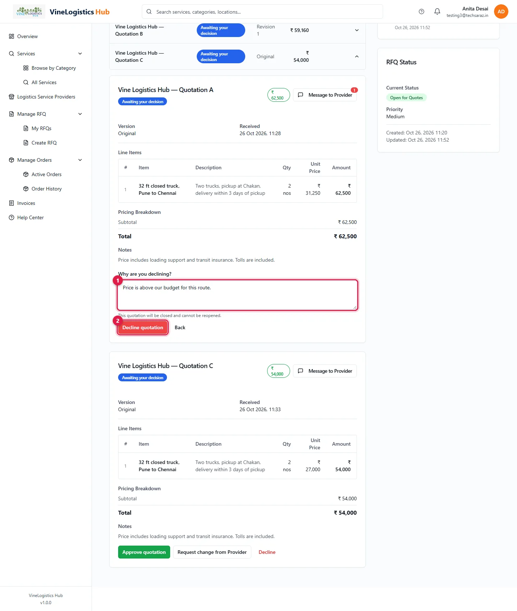Collapse the Manage Orders sidebar section
This screenshot has width=517, height=611.
tap(80, 160)
